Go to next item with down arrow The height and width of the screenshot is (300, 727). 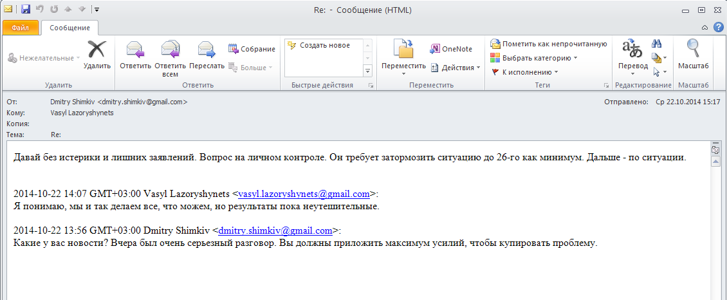click(81, 9)
